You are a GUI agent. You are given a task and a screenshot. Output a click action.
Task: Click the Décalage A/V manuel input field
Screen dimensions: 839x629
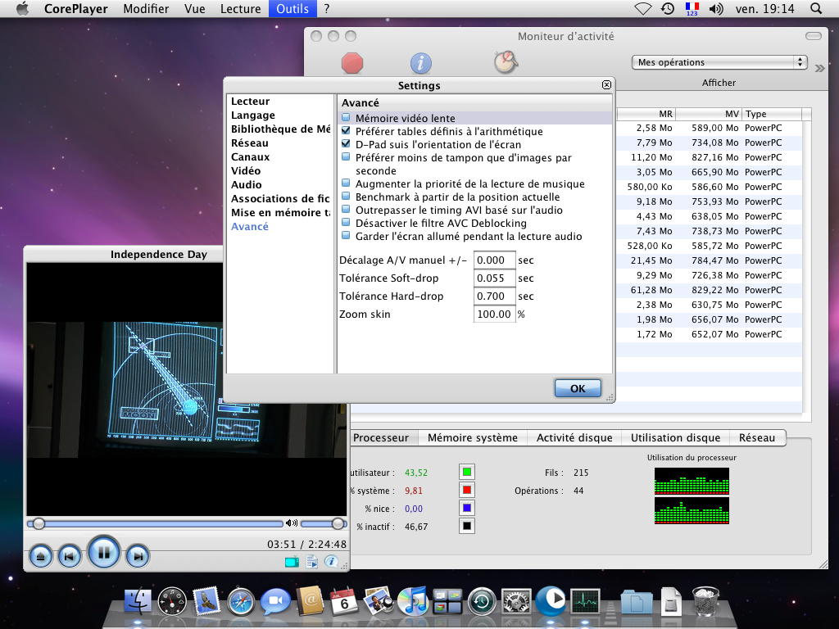pos(494,260)
